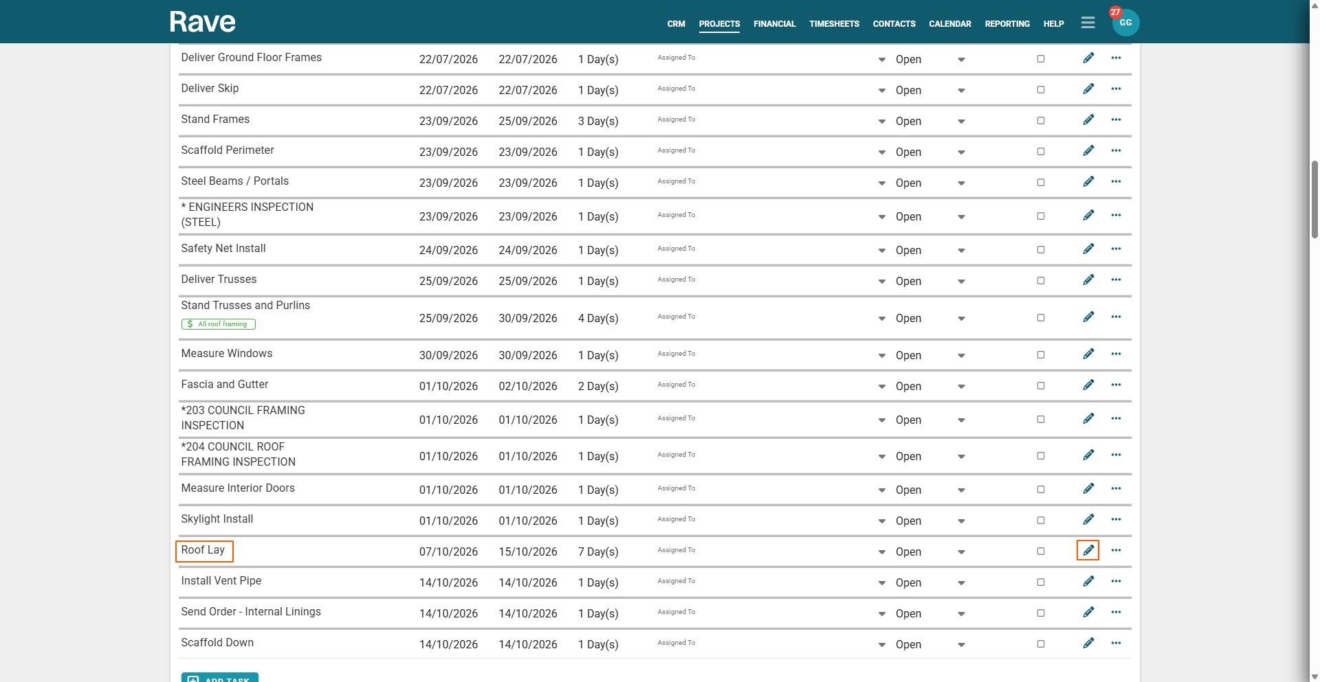Open the ellipsis menu for Deliver Trusses
Screen dimensions: 1320x682
coord(1115,280)
